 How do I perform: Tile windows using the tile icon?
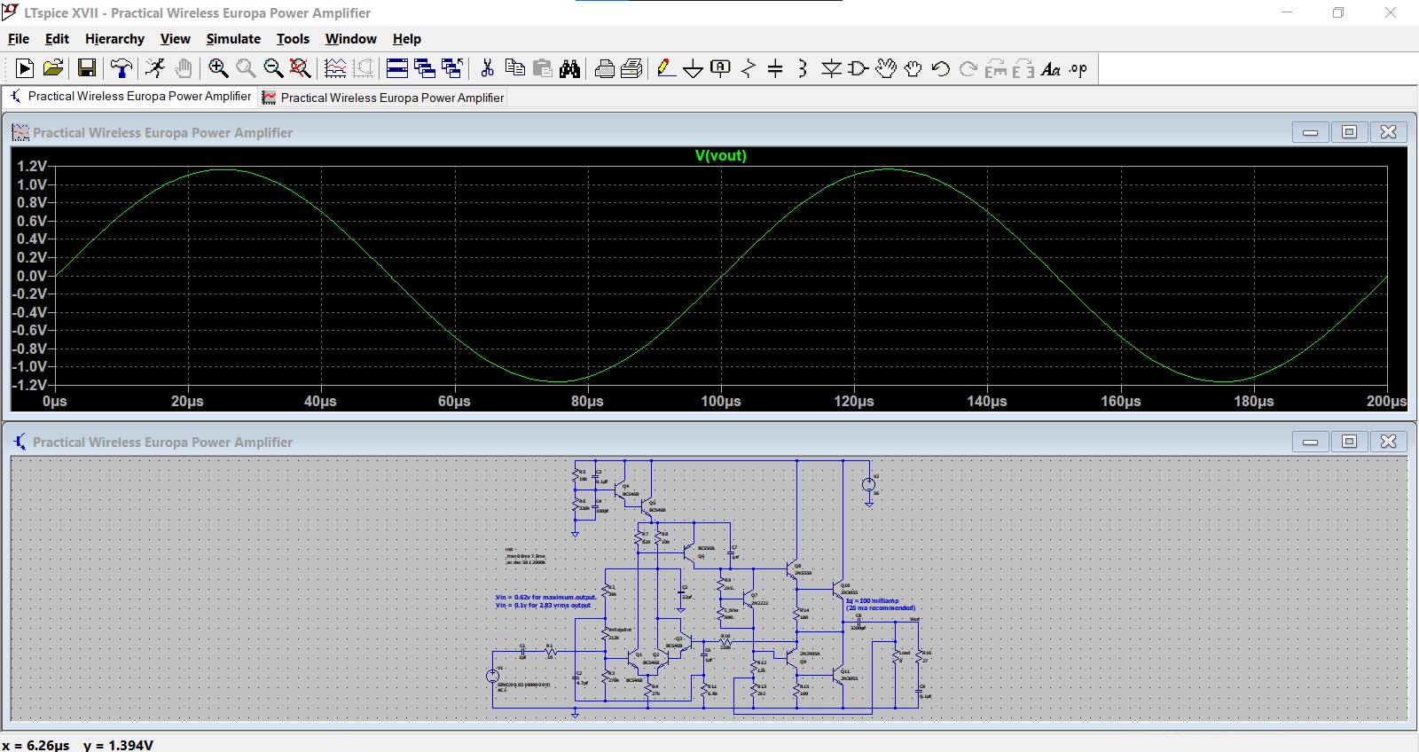(x=397, y=68)
